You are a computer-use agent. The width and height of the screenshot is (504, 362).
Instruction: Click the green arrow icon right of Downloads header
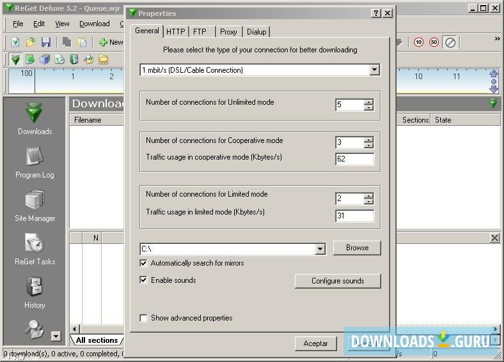coord(492,103)
